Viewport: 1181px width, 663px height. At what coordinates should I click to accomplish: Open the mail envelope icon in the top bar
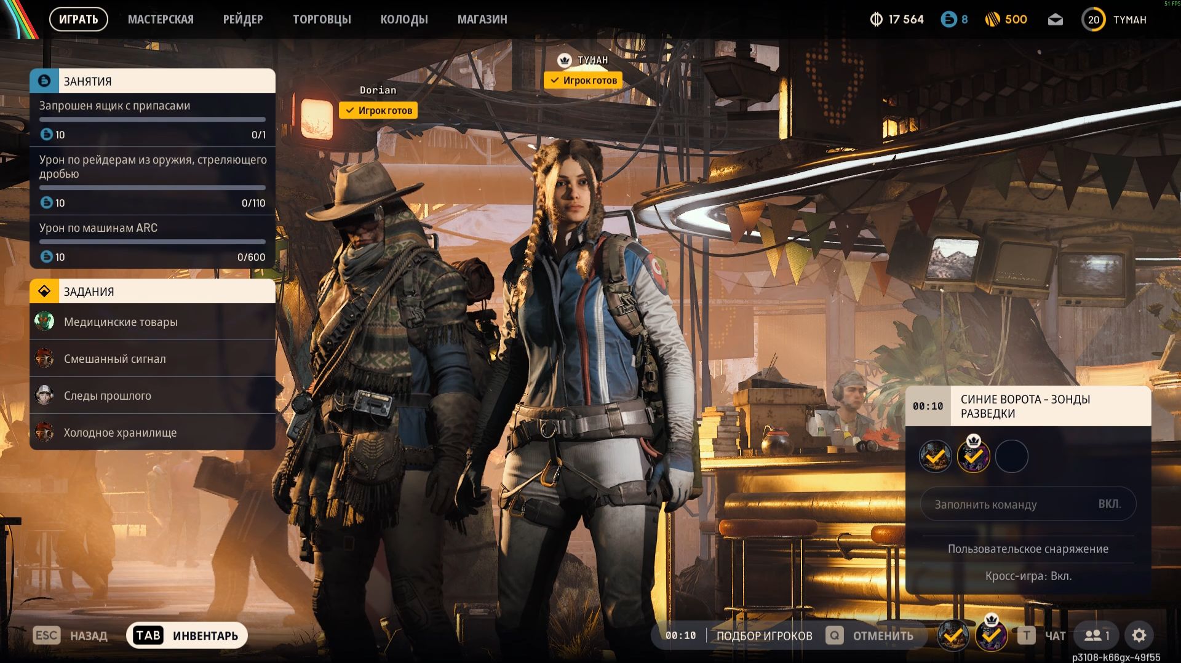pyautogui.click(x=1056, y=19)
